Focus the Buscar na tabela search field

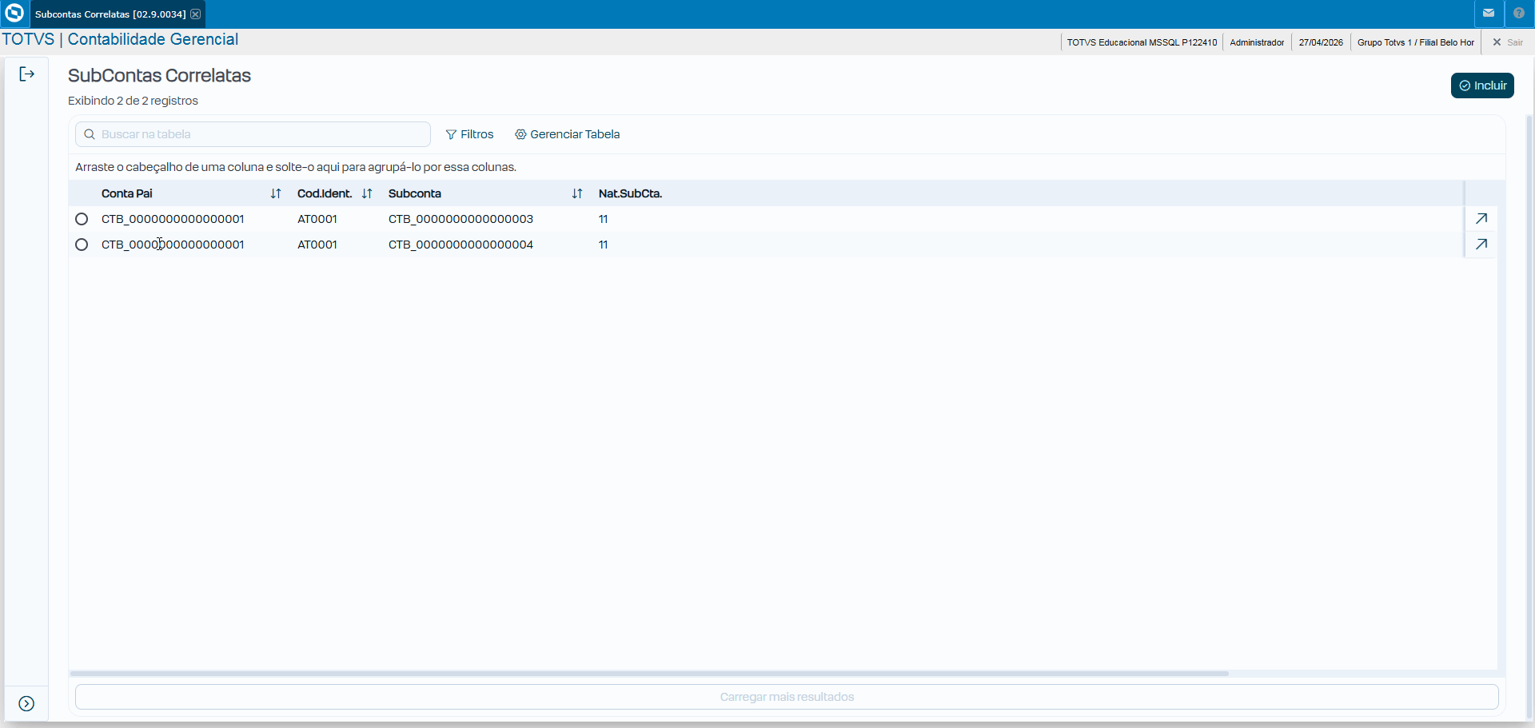(253, 134)
